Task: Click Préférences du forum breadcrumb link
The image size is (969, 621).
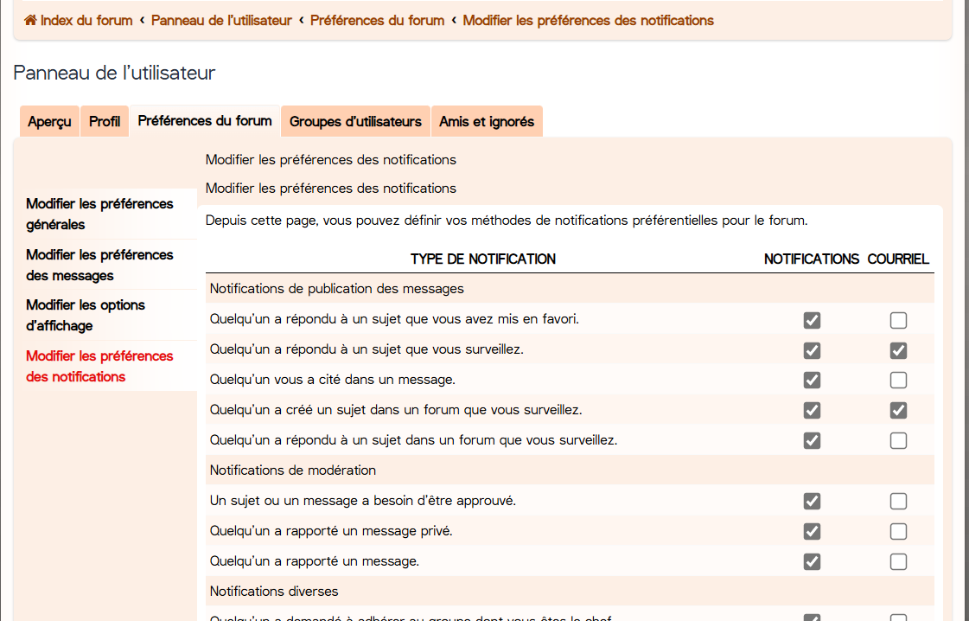Action: click(377, 20)
